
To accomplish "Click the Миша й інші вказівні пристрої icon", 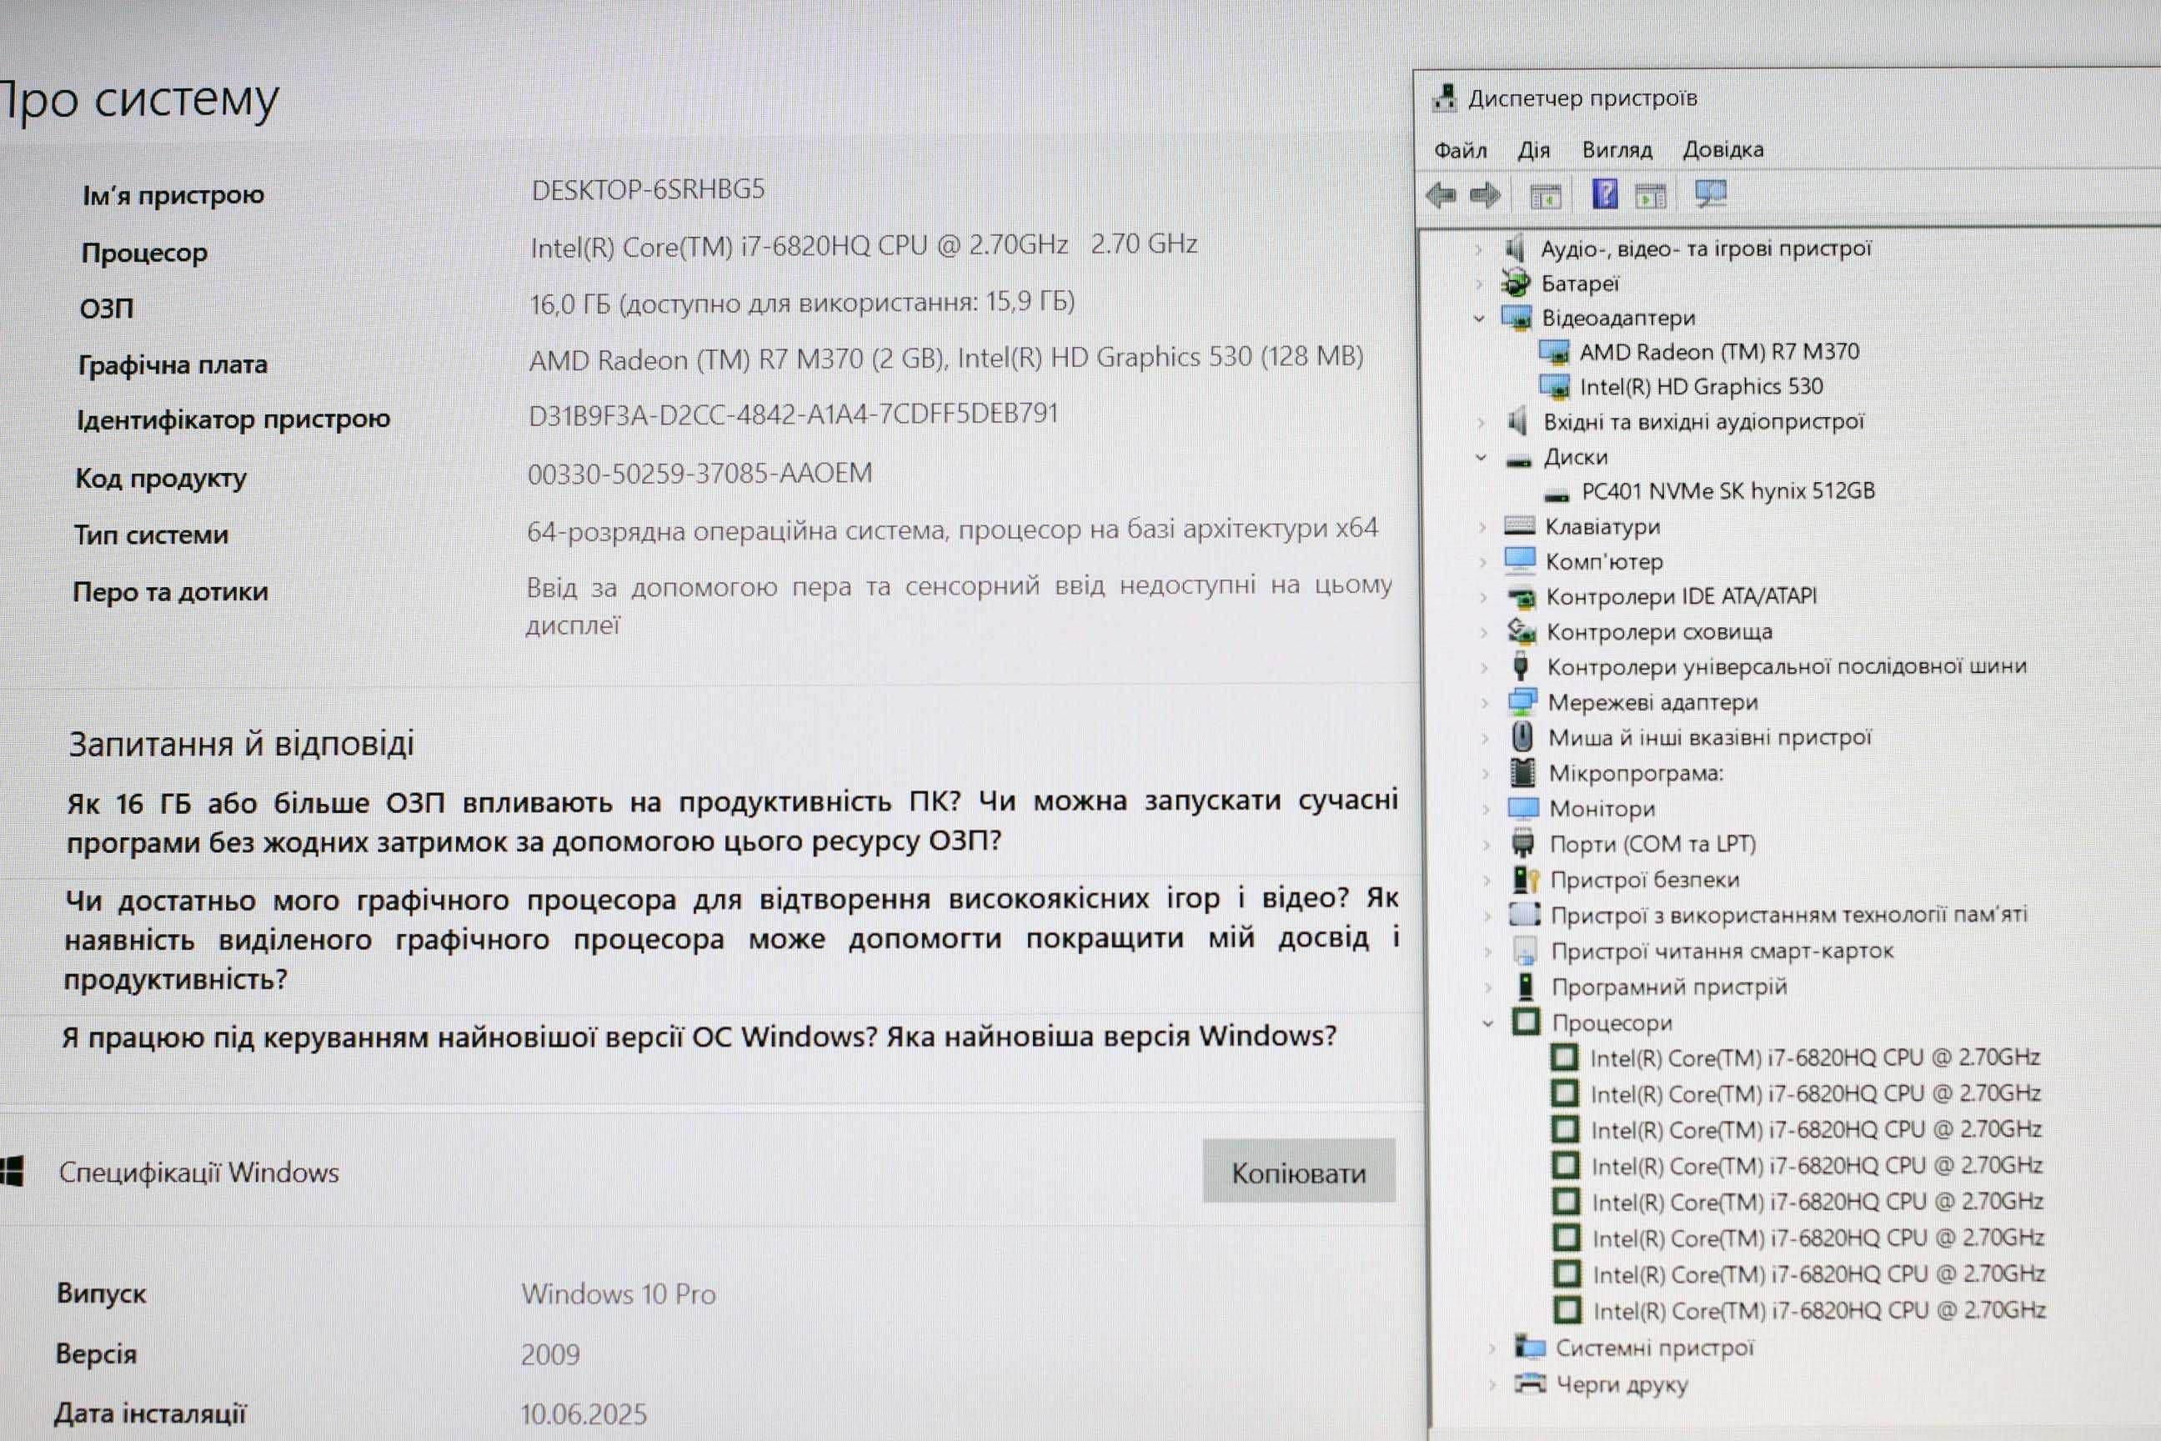I will (x=1522, y=736).
